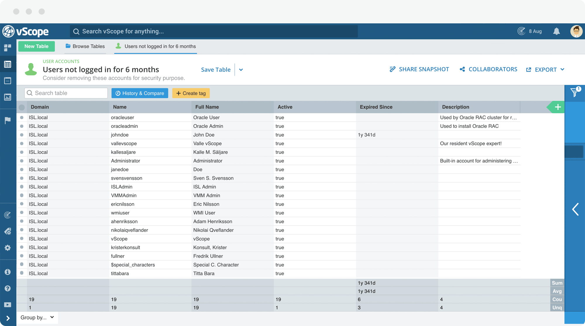The image size is (585, 326).
Task: Select the vScope row circle
Action: click(22, 239)
